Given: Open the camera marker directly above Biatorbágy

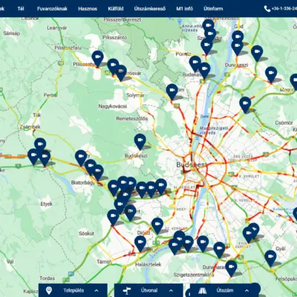Looking at the screenshot, I should pyautogui.click(x=81, y=158).
